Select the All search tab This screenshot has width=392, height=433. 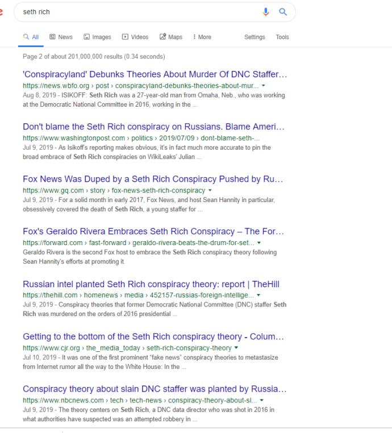click(31, 37)
